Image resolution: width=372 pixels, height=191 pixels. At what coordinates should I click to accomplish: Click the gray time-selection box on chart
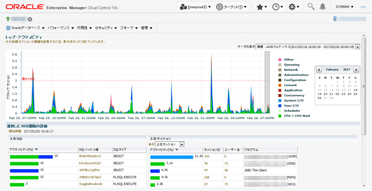click(266, 82)
